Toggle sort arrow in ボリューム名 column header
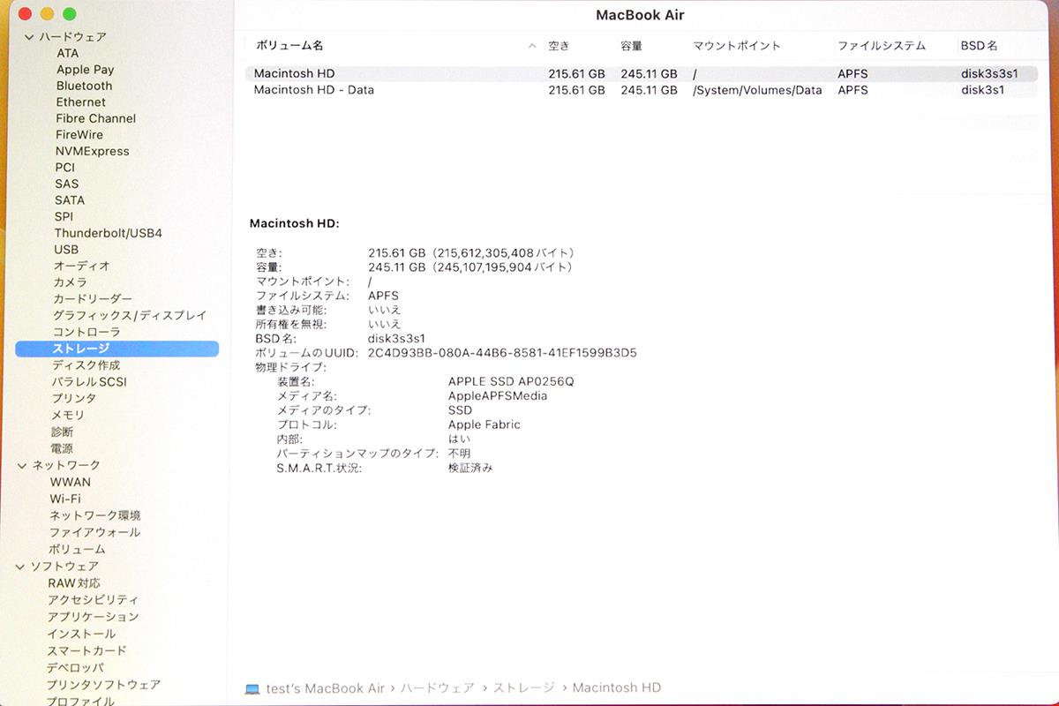This screenshot has width=1059, height=706. pyautogui.click(x=531, y=46)
